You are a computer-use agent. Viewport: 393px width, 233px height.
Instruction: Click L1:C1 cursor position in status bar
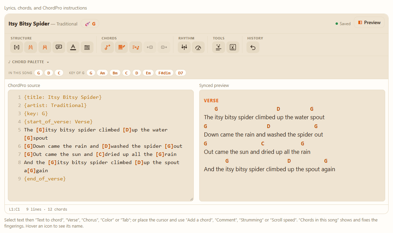tap(14, 209)
